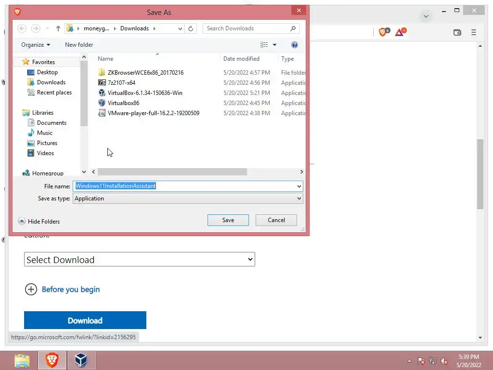Click the Cancel button
The width and height of the screenshot is (493, 370).
[276, 220]
